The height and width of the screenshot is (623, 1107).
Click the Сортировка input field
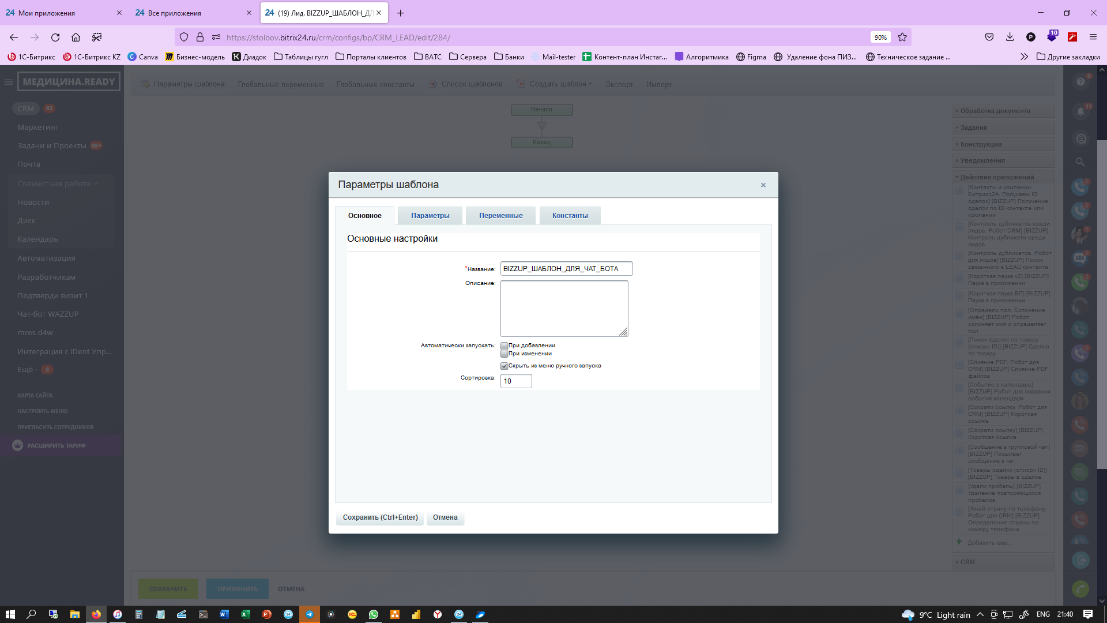click(x=515, y=381)
